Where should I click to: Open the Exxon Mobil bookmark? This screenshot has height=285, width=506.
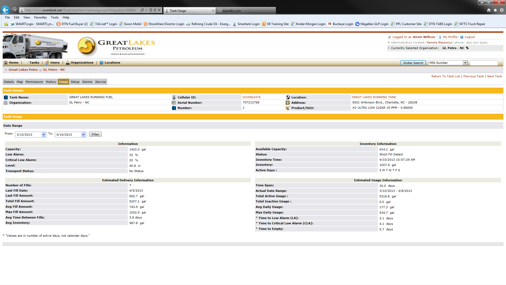(130, 24)
